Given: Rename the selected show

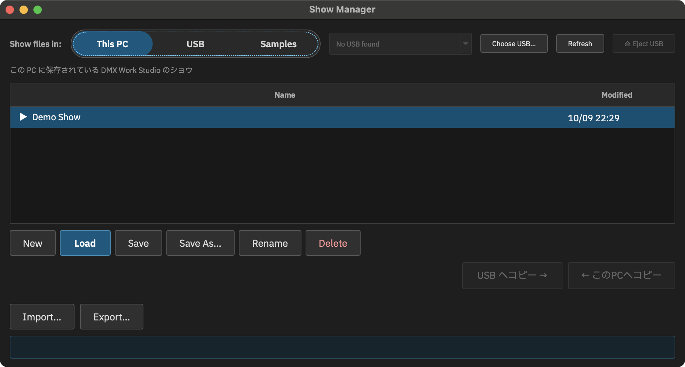Looking at the screenshot, I should click(x=270, y=243).
